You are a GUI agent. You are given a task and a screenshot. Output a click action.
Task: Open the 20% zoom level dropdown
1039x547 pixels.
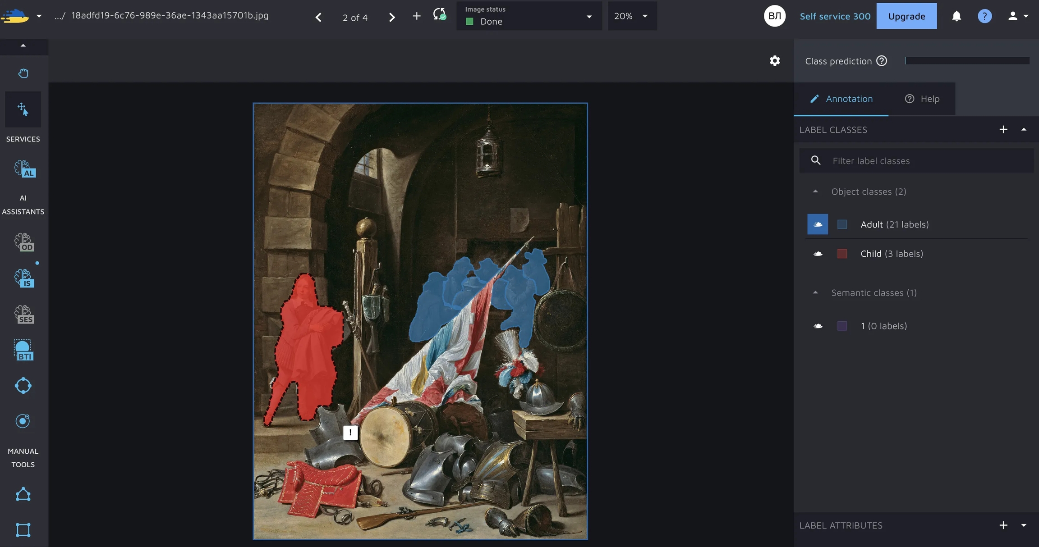631,16
